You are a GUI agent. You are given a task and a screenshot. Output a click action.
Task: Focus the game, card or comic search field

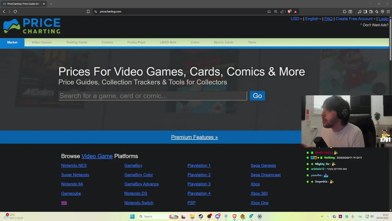(x=153, y=96)
